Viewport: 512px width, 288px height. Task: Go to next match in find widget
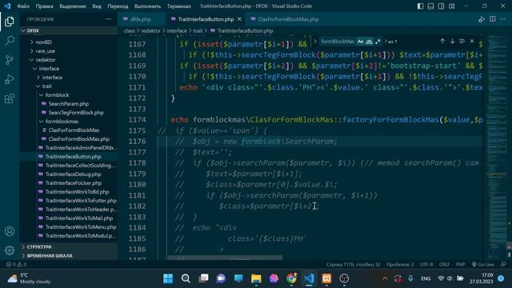coord(452,41)
